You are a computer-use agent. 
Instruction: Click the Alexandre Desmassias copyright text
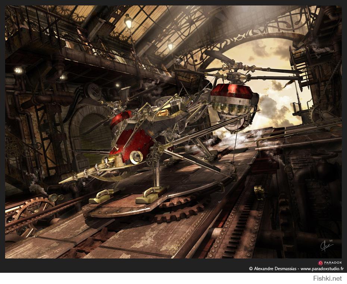pyautogui.click(x=273, y=269)
